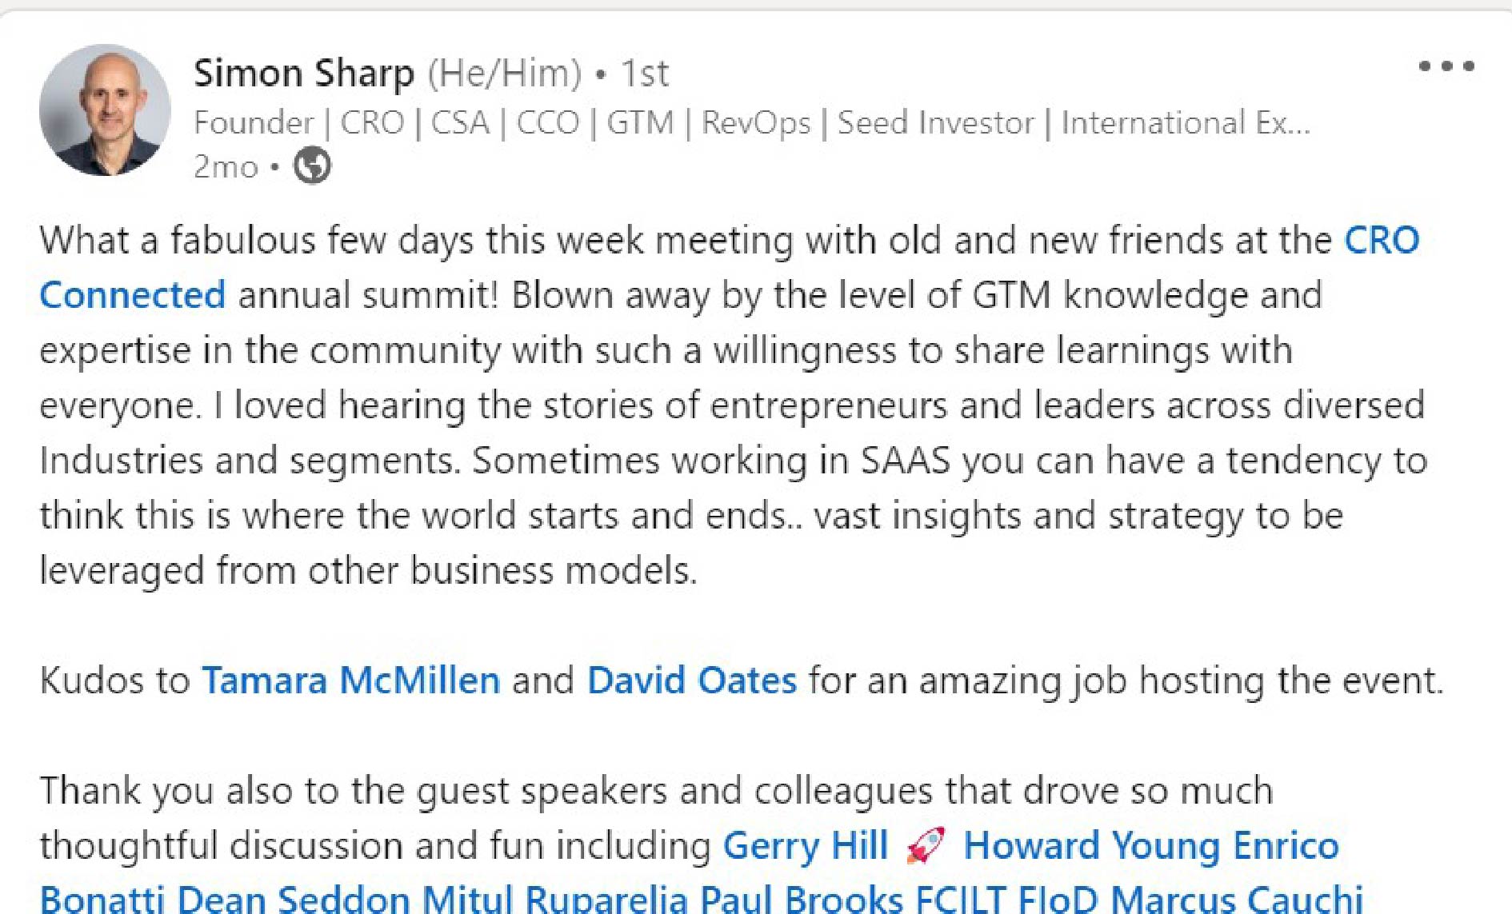Click the 2mo post timestamp
Screen dimensions: 1512x914
tap(226, 167)
